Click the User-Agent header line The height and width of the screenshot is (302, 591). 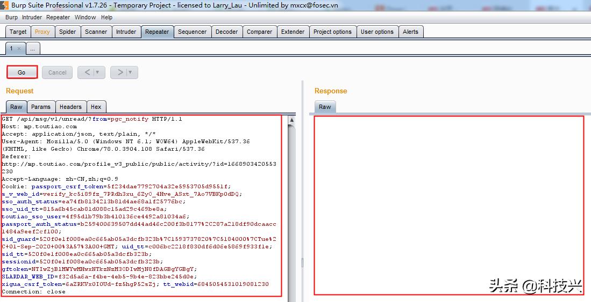126,142
